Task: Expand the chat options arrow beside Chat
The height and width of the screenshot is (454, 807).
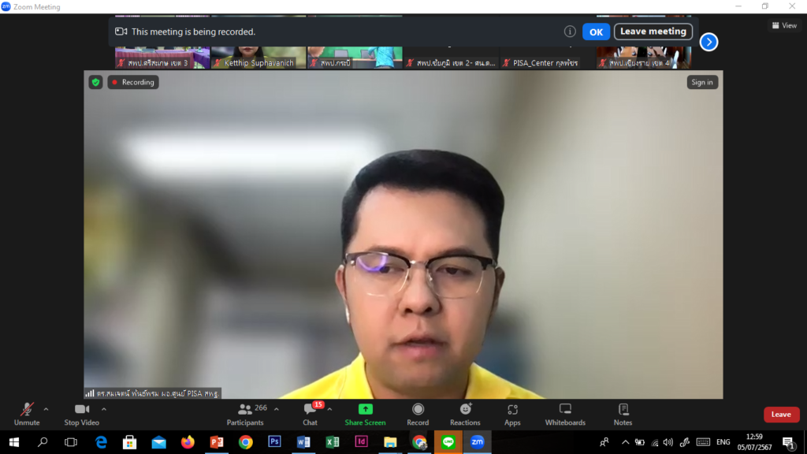Action: pos(329,409)
